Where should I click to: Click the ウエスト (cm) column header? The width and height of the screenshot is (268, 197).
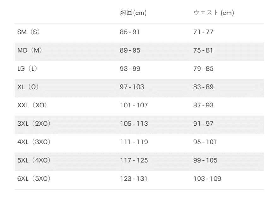tap(213, 13)
